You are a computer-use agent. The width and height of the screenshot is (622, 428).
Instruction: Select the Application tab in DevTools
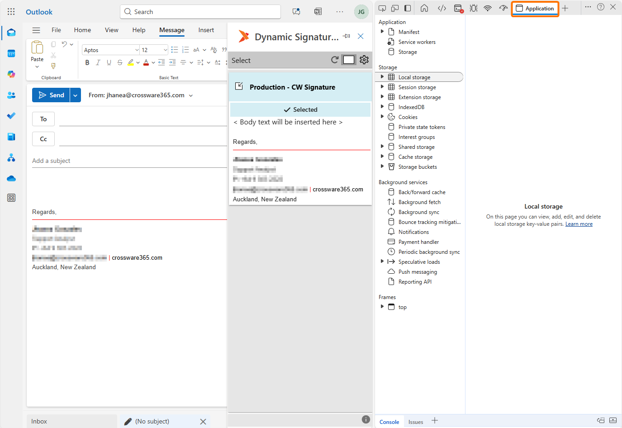click(535, 8)
